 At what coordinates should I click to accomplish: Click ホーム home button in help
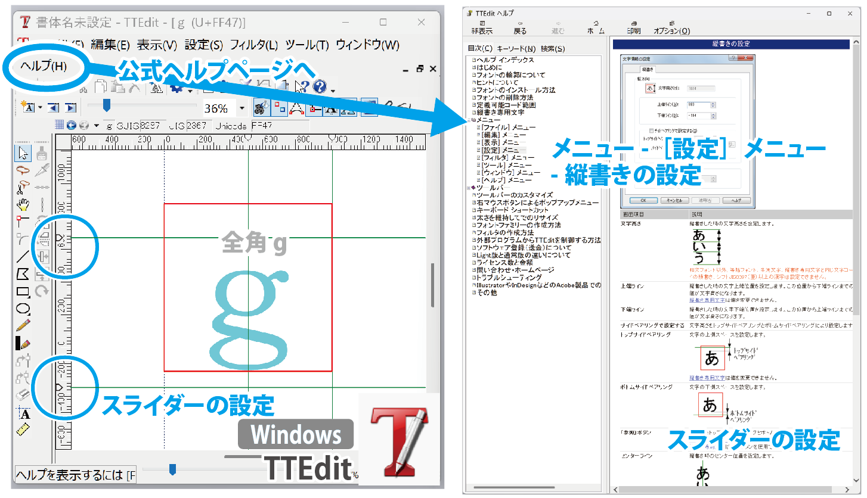click(x=596, y=27)
